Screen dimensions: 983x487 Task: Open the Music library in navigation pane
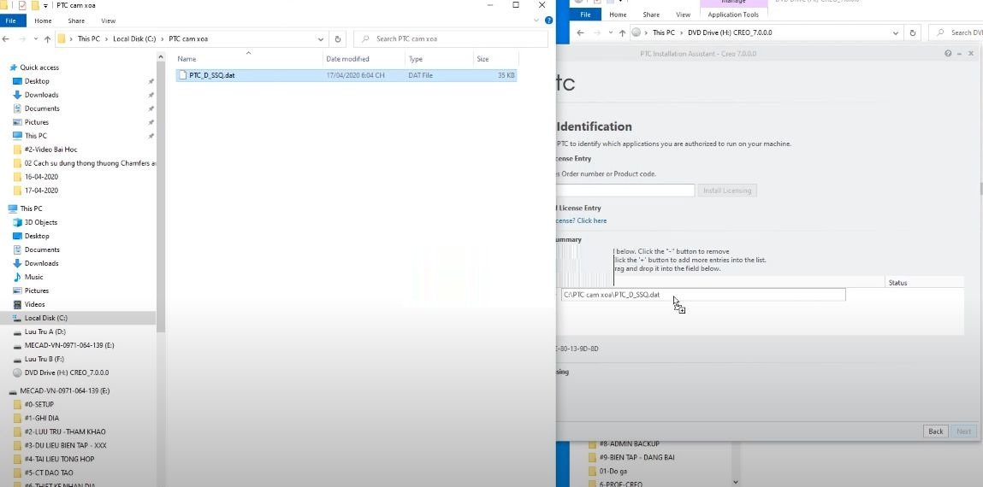tap(34, 277)
